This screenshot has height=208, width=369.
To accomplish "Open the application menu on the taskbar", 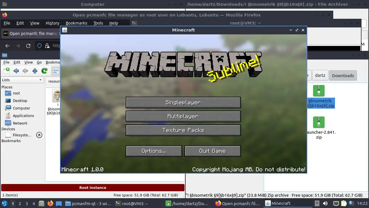I will (5, 203).
